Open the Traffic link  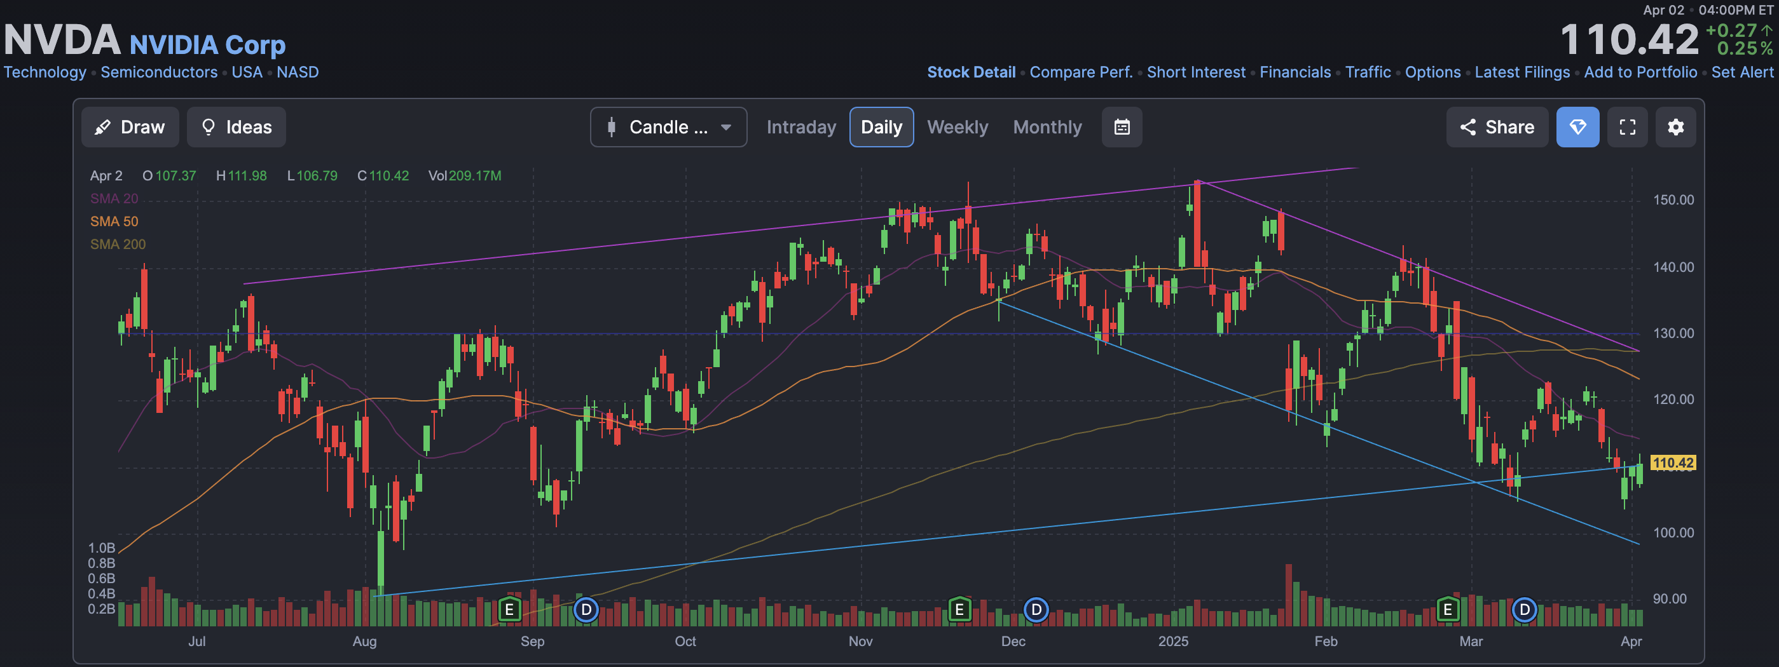(1368, 72)
